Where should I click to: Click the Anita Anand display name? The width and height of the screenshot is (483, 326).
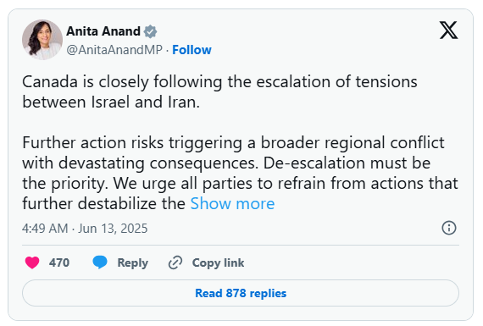click(103, 31)
